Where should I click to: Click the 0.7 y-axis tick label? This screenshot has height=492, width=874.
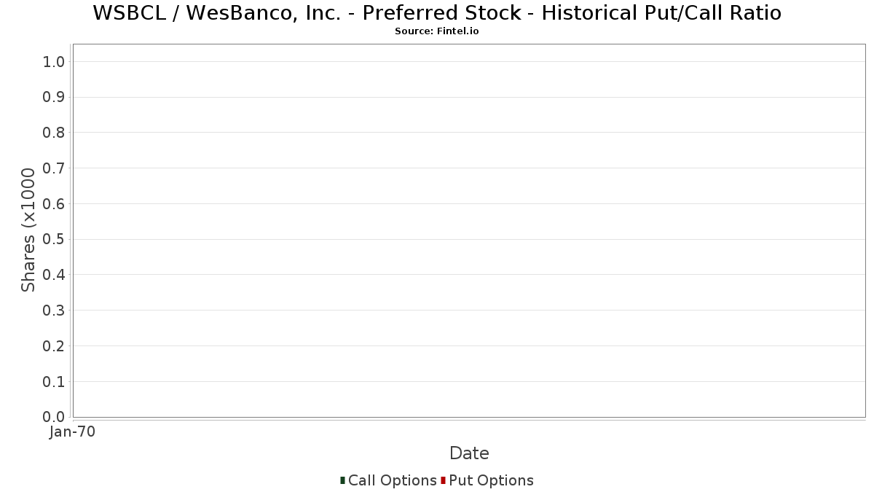coord(54,168)
